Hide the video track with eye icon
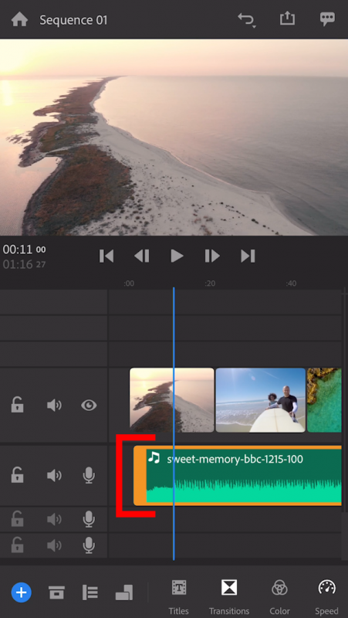 click(x=89, y=405)
